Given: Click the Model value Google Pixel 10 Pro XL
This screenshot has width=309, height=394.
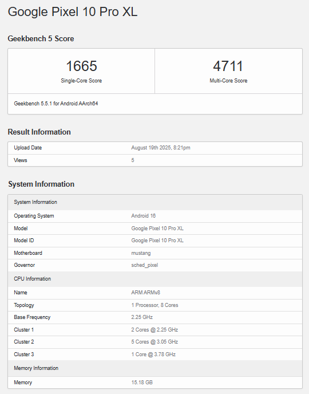Looking at the screenshot, I should click(x=157, y=228).
